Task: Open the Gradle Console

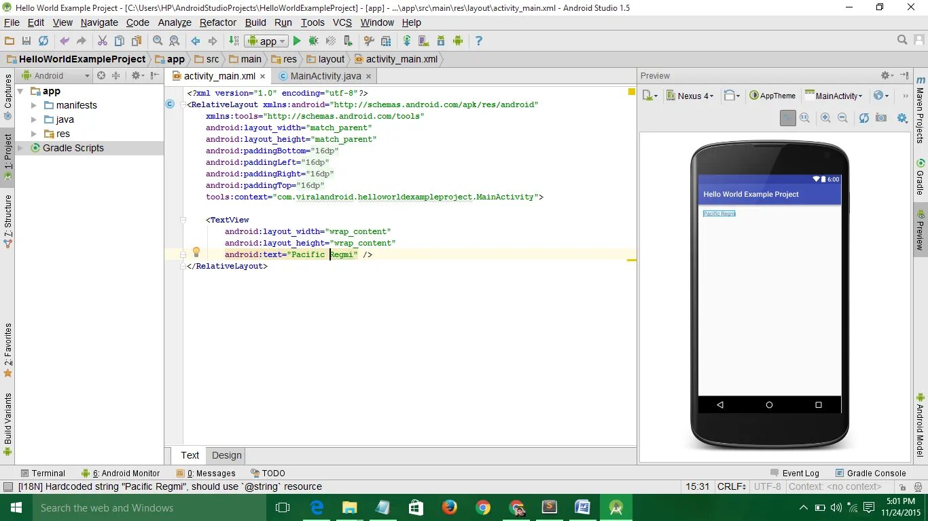Action: click(871, 474)
